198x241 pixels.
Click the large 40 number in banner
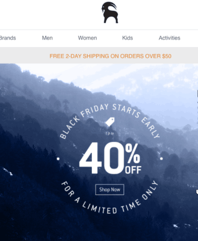[x=102, y=158]
